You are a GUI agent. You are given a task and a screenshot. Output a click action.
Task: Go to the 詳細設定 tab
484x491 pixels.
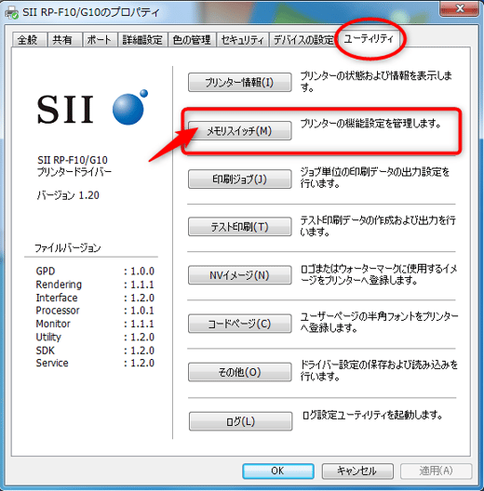[x=142, y=40]
